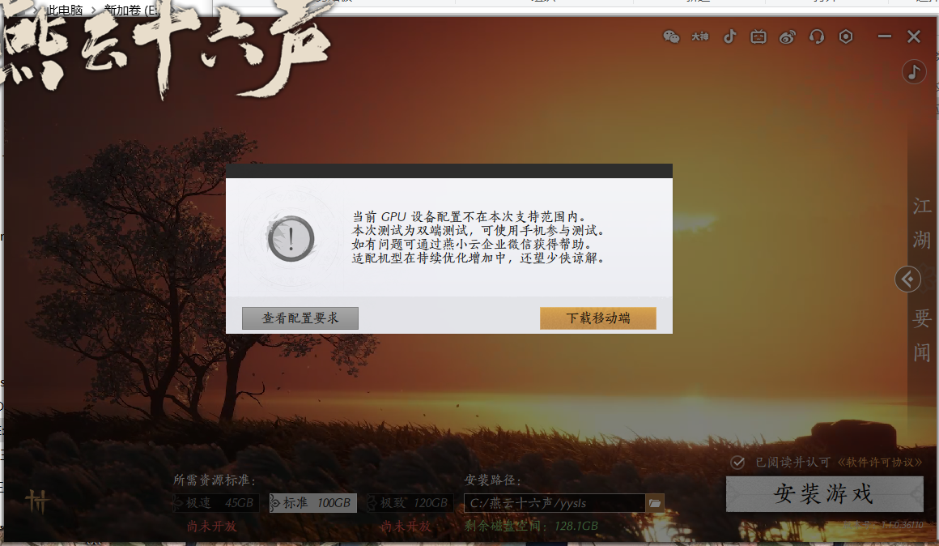Click 下载移动端 button
Viewport: 939px width, 546px height.
597,318
